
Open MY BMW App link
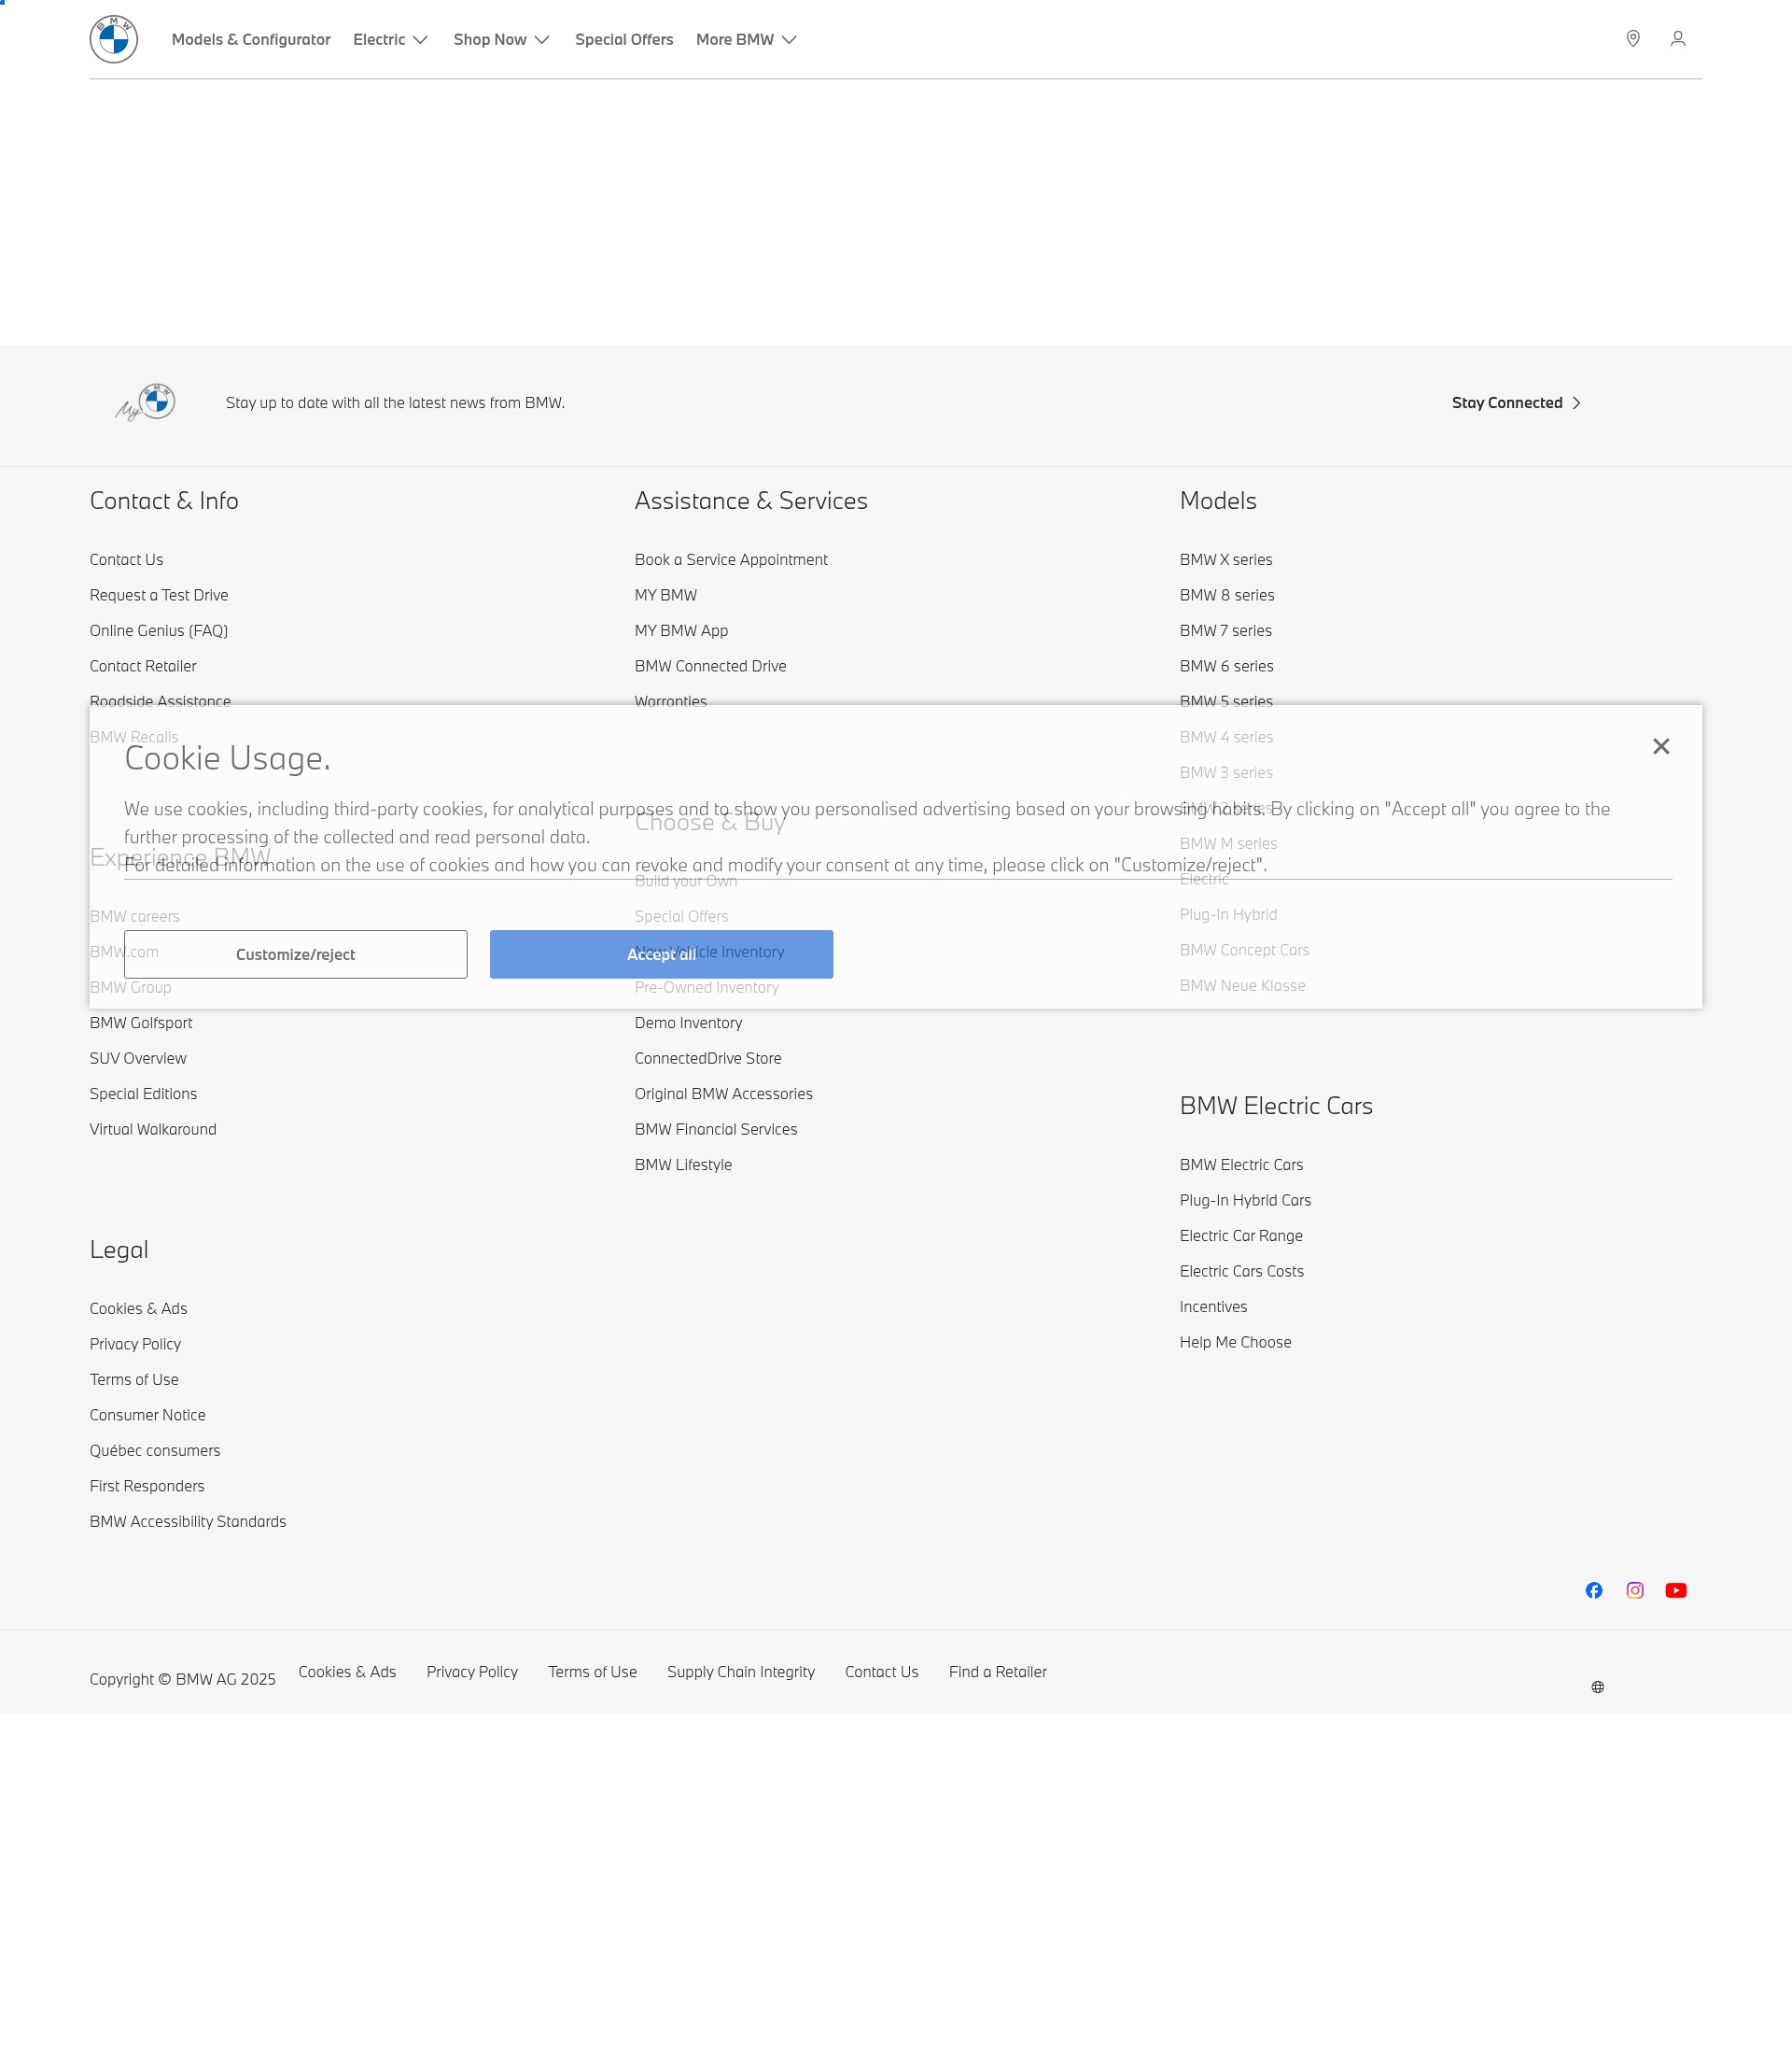pyautogui.click(x=681, y=630)
